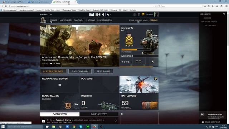
Task: Open the Leaderboards menu tab
Action: click(104, 20)
